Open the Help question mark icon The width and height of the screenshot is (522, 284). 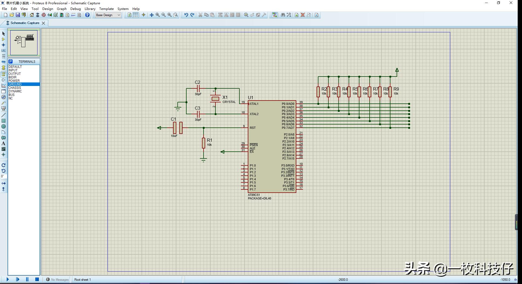[87, 15]
